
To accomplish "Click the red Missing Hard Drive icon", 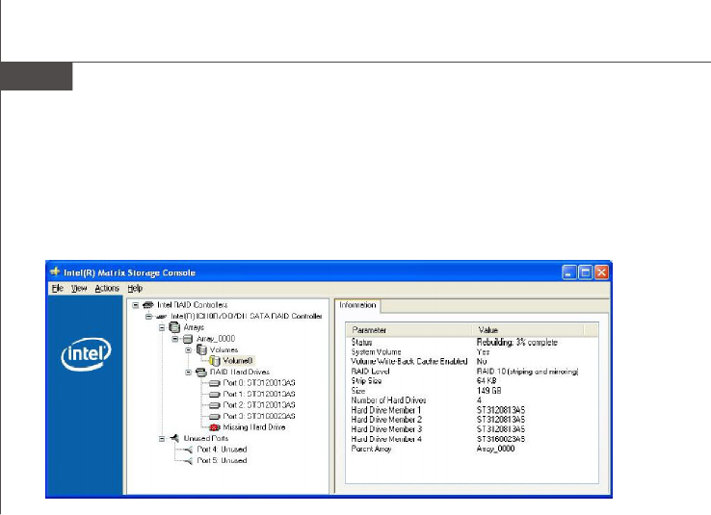I will pyautogui.click(x=215, y=427).
